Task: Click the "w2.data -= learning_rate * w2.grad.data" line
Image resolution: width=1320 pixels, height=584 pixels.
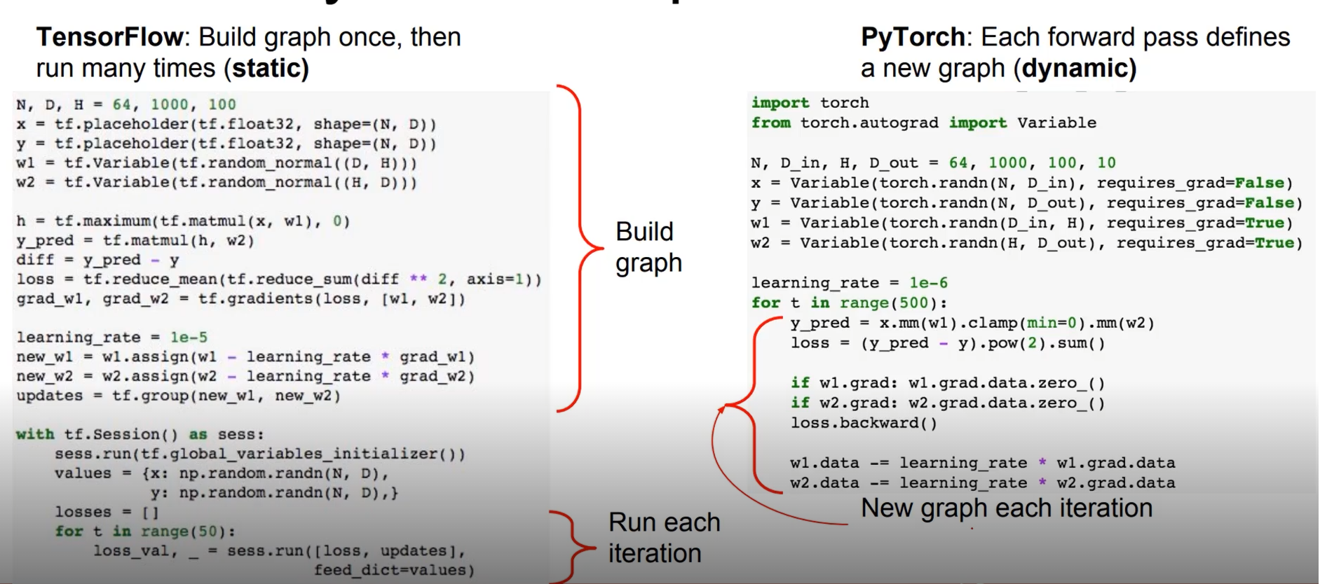Action: coord(983,483)
